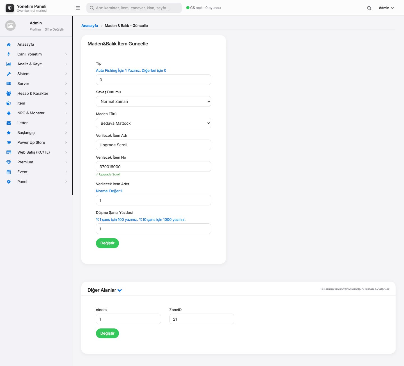
Task: Collapse the Diğer Alanlar section
Action: point(120,290)
